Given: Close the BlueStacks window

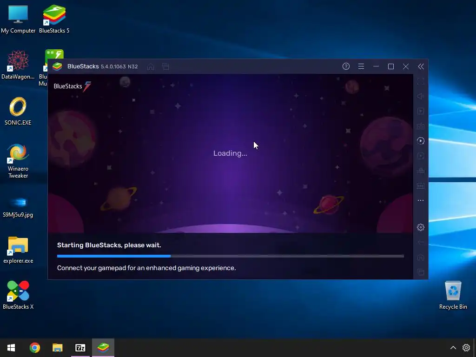Looking at the screenshot, I should (406, 66).
